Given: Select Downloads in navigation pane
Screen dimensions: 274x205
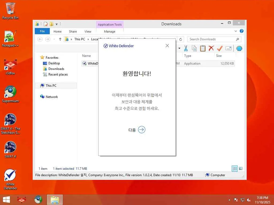Looking at the screenshot, I should [56, 69].
